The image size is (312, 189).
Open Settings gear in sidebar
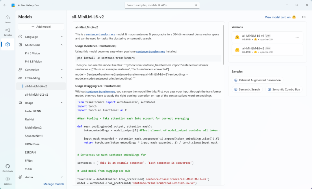[x=8, y=181]
